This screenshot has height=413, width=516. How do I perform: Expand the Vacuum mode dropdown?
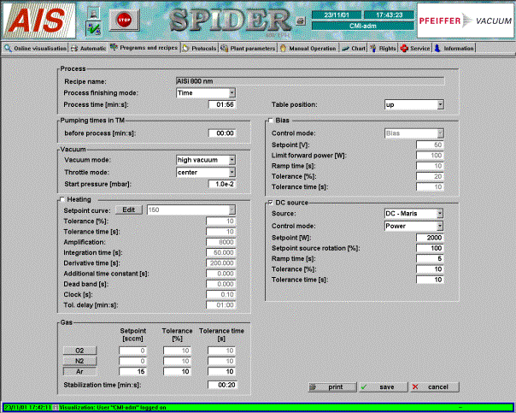tap(205, 160)
